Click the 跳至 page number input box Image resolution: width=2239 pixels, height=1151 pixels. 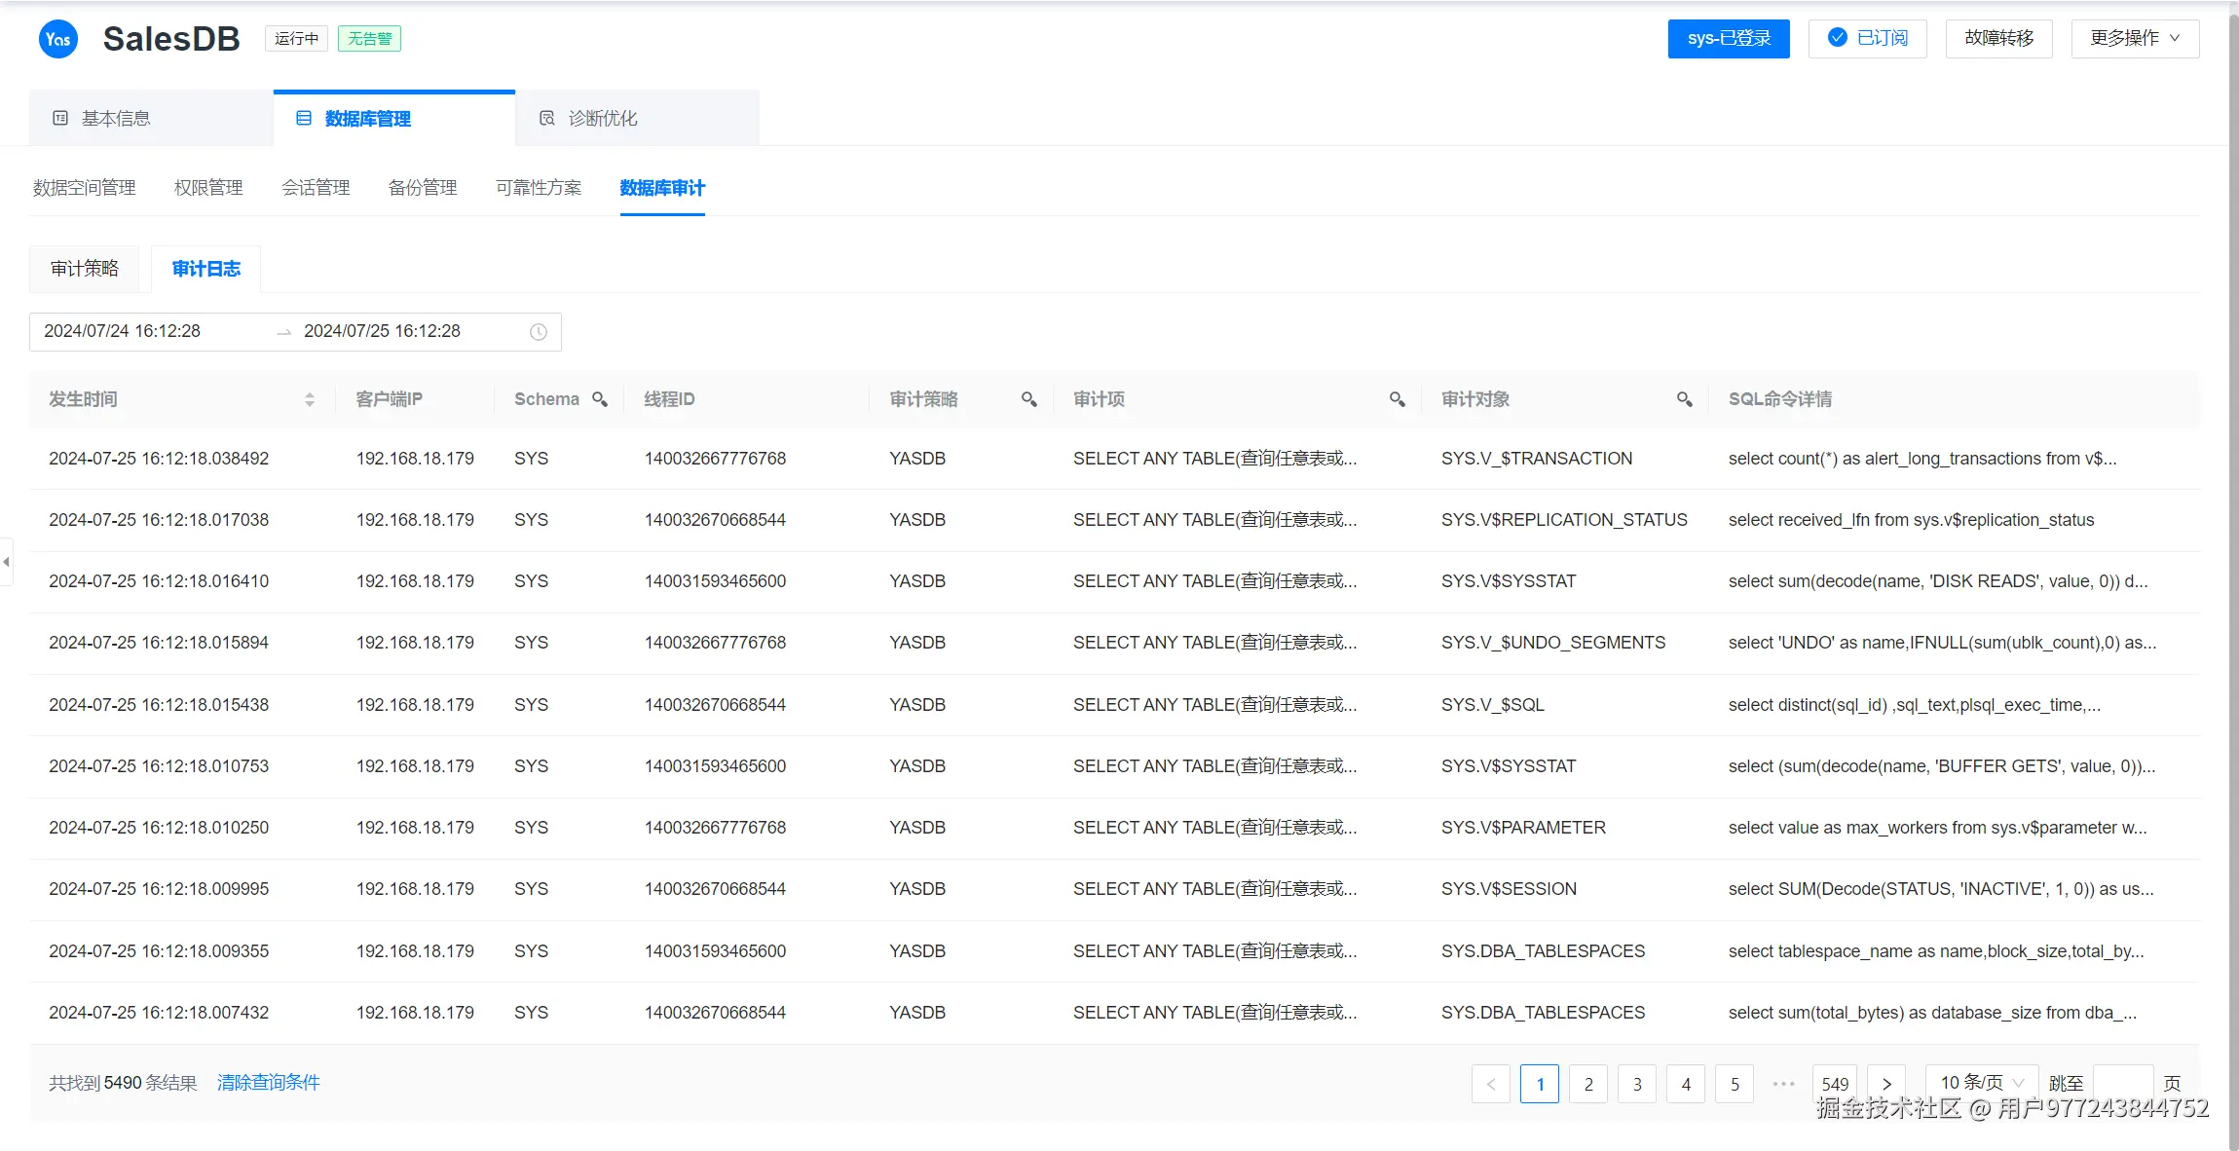tap(2122, 1083)
